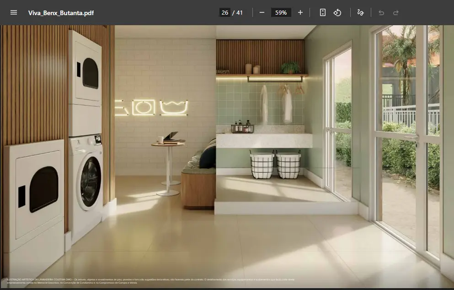Image resolution: width=454 pixels, height=290 pixels.
Task: Click the page number field showing 26
Action: [225, 12]
